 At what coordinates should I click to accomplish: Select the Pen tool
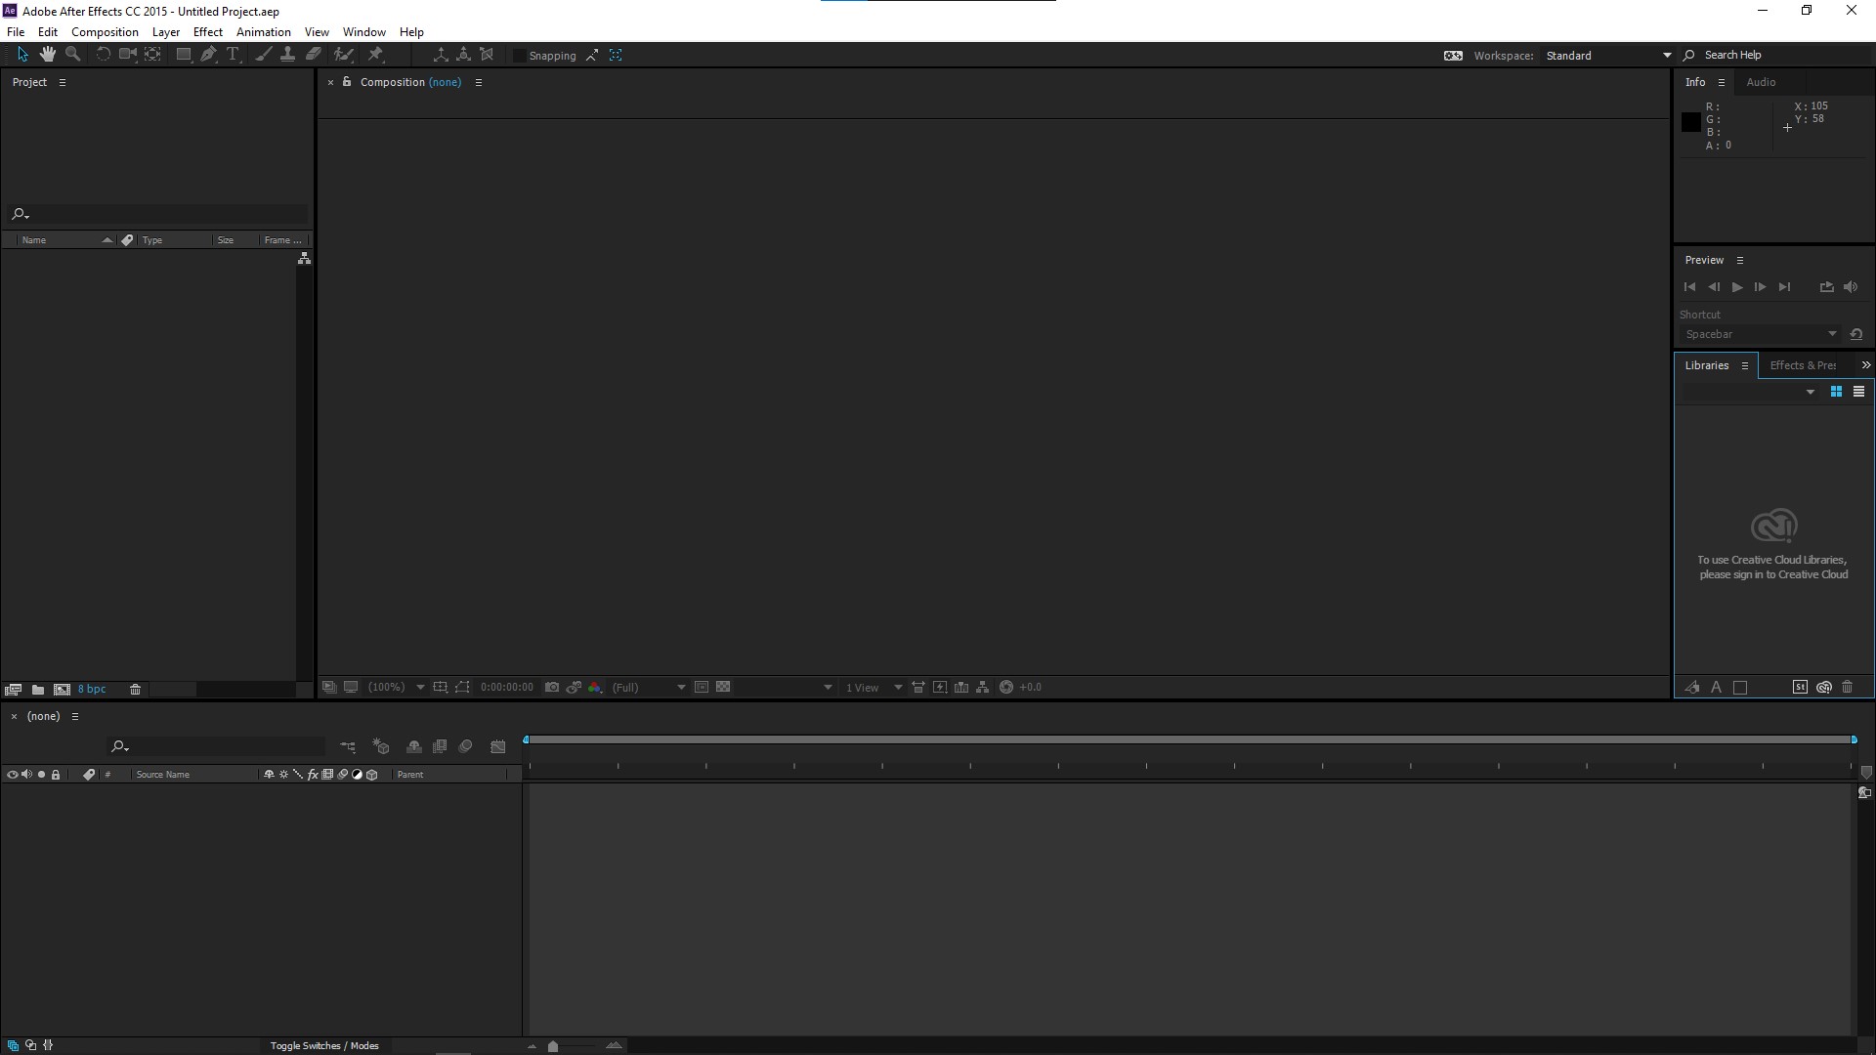click(x=208, y=55)
